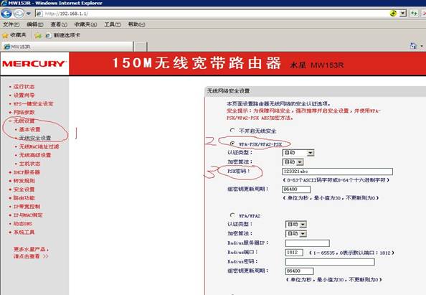The height and width of the screenshot is (295, 426).
Task: Click the PSK密码 field with 123321abc
Action: (338, 172)
